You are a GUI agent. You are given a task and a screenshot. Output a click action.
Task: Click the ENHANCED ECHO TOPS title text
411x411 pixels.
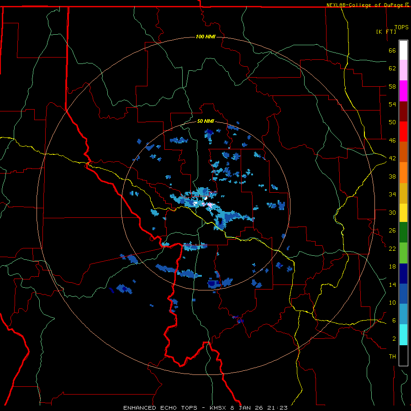coord(160,408)
